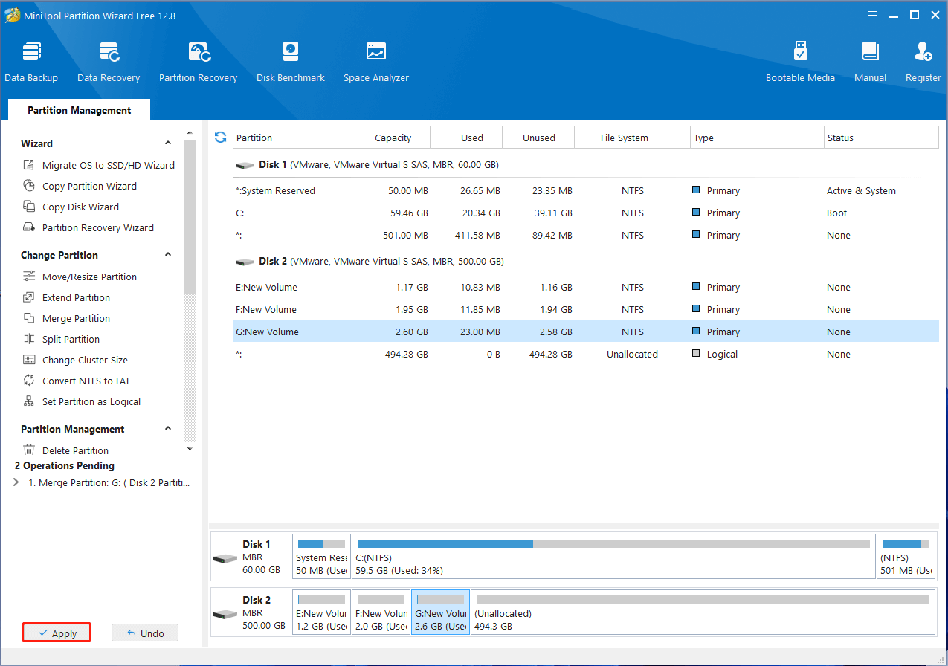This screenshot has height=666, width=948.
Task: Choose Merge Partition
Action: coord(66,318)
